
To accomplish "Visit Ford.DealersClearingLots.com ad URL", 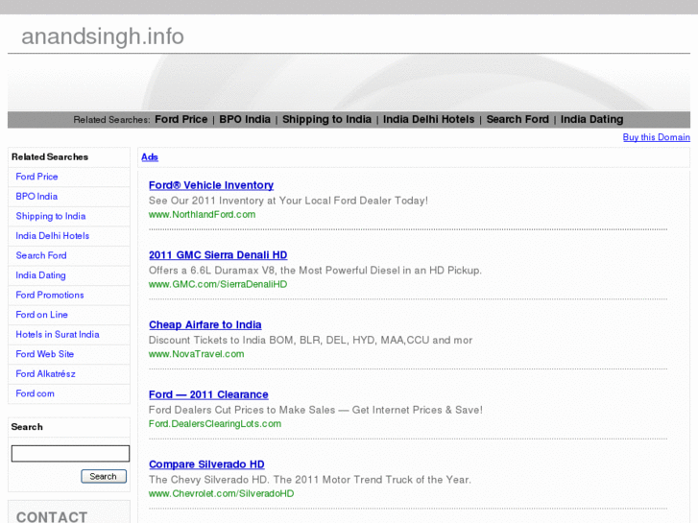I will [x=215, y=424].
